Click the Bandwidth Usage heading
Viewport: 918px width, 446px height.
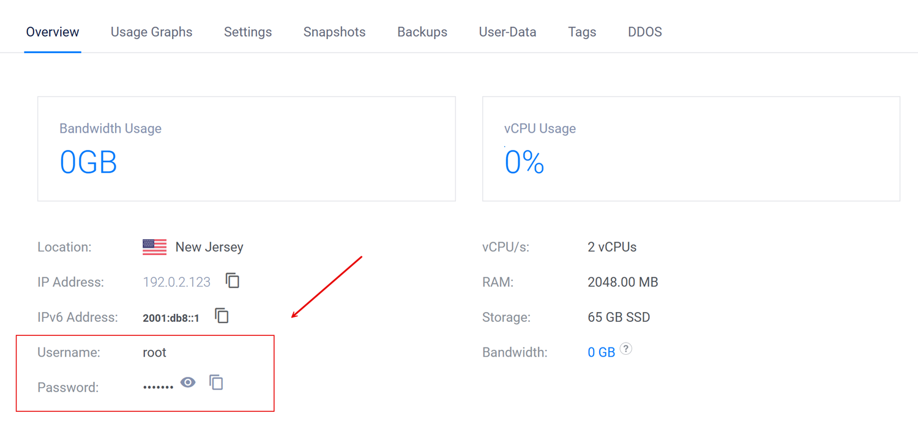(x=110, y=128)
